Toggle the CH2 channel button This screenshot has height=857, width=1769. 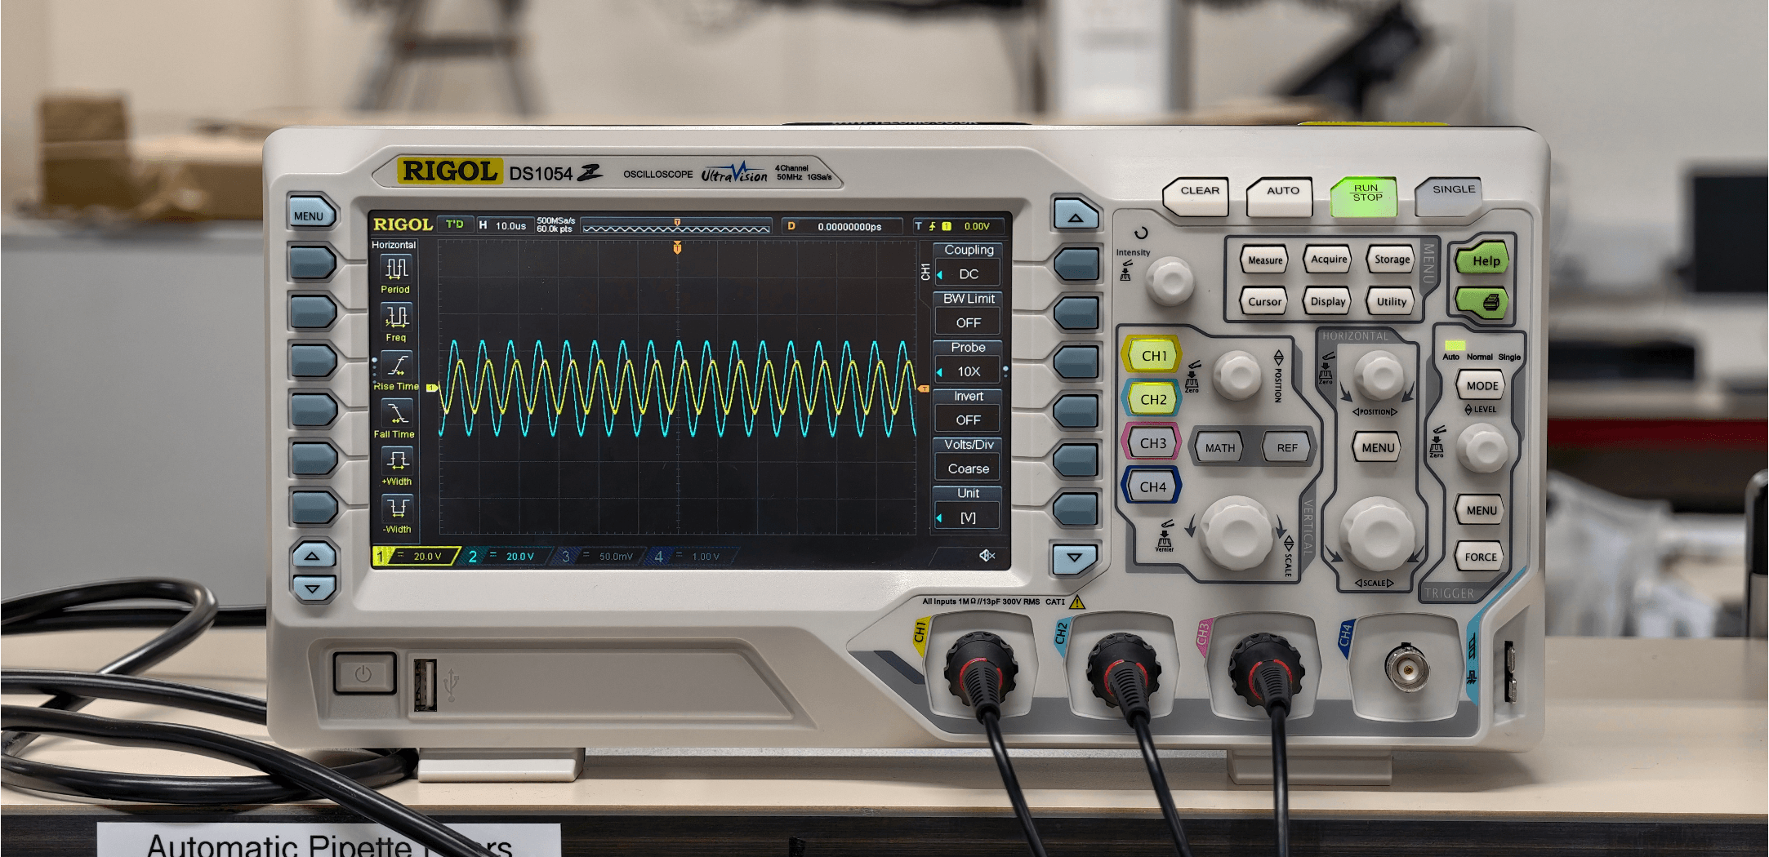[1152, 399]
